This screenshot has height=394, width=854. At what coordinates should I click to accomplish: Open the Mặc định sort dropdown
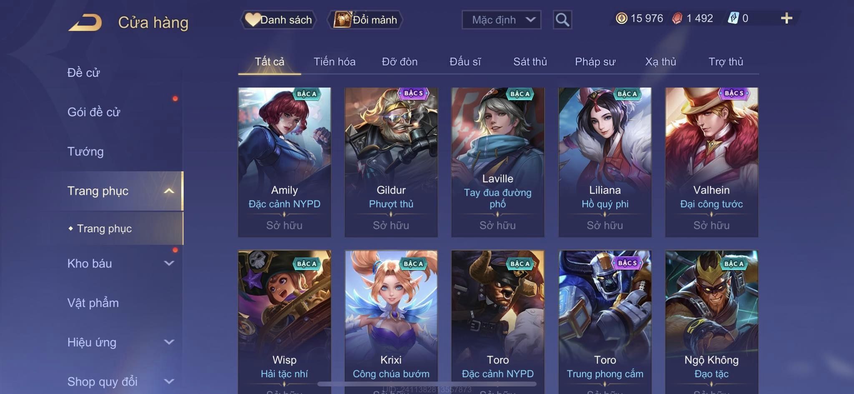click(x=501, y=20)
